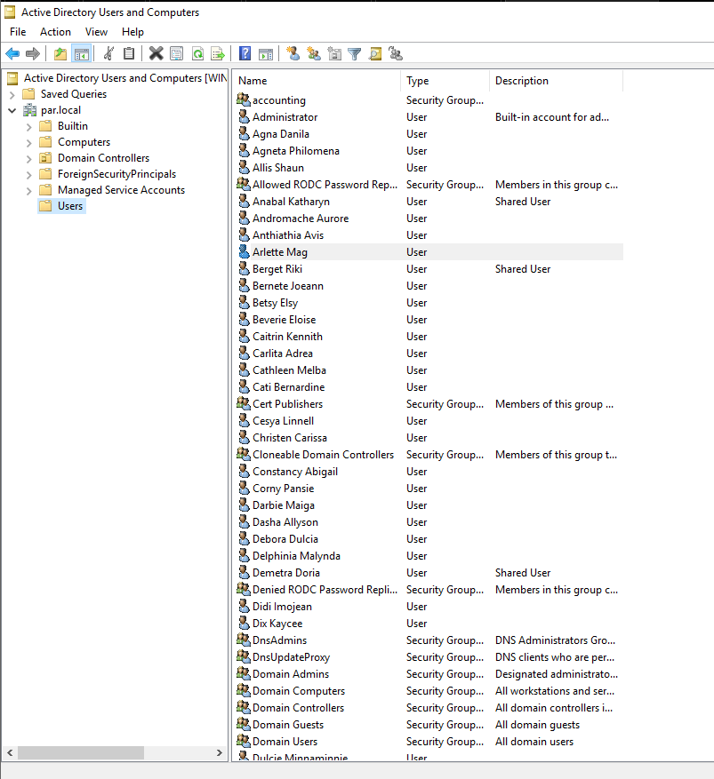Go up one level with folder arrow icon

click(x=60, y=53)
